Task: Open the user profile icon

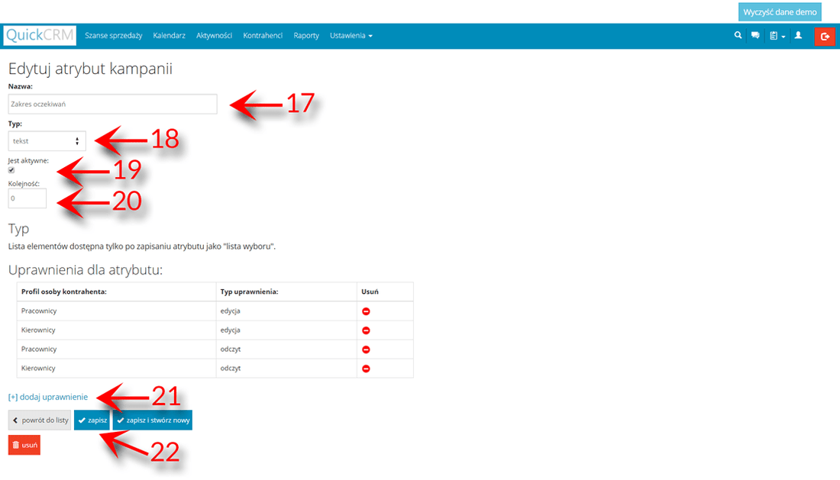Action: [x=799, y=35]
